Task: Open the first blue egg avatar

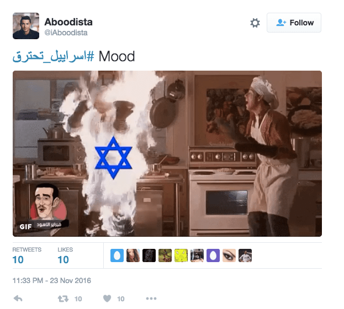Action: coord(117,255)
